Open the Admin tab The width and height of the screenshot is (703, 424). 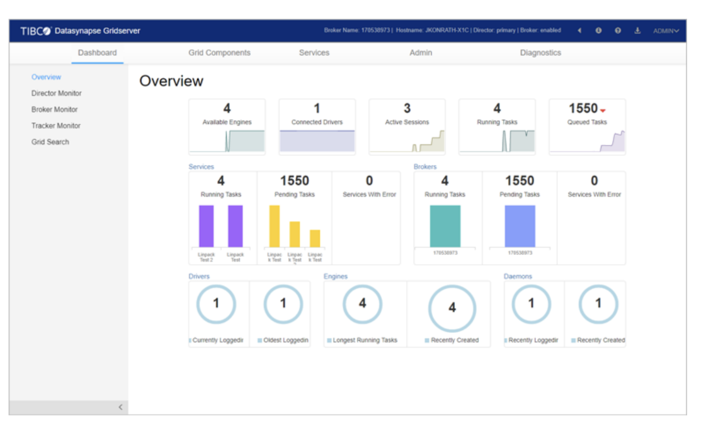click(421, 53)
